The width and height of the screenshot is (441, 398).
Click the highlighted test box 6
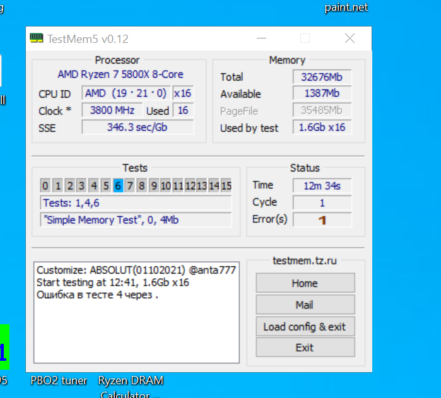point(118,185)
